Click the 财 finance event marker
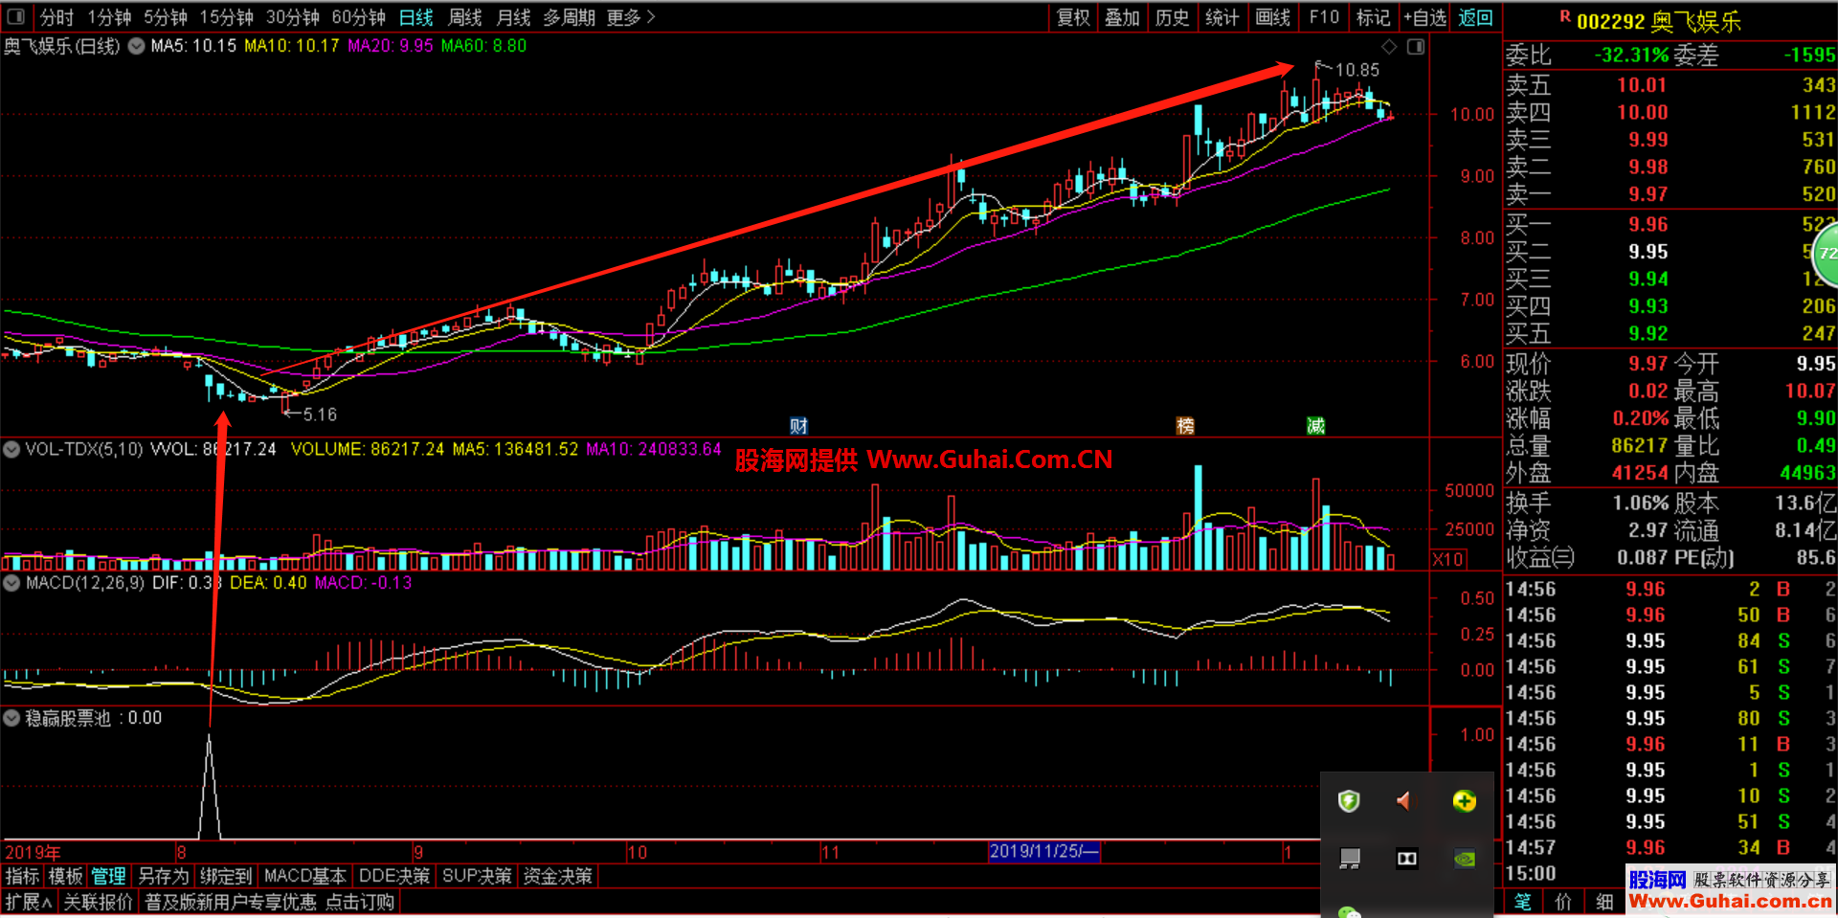 pos(798,426)
